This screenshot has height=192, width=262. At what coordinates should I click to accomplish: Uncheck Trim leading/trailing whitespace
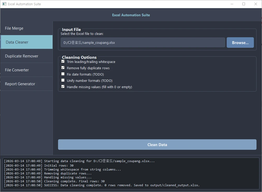63,62
